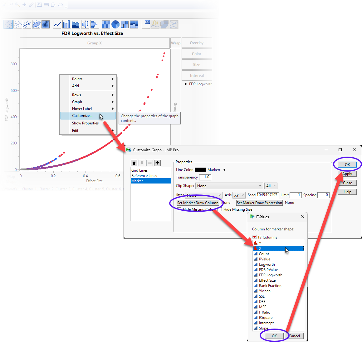Select column X in the PValues list
Screen dimensions: 362x342
tap(278, 248)
